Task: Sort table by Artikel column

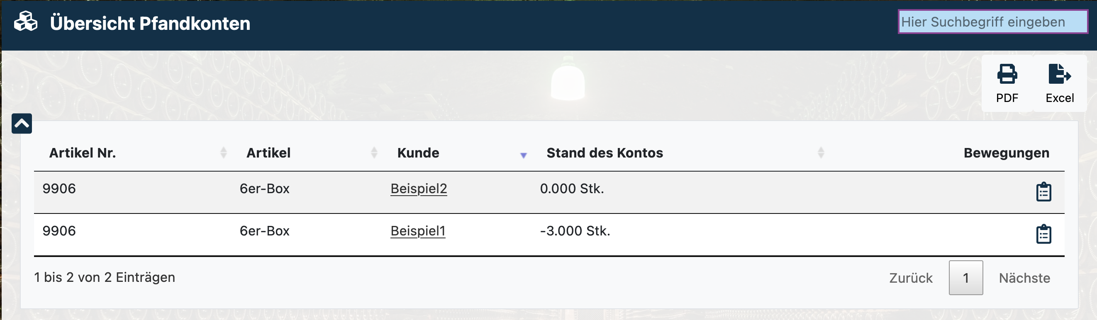Action: (268, 153)
